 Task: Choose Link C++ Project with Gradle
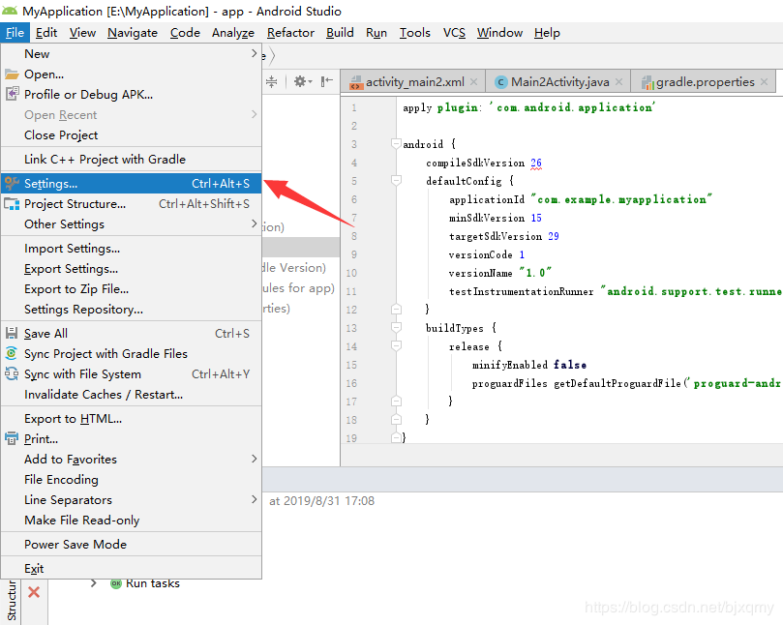[131, 160]
